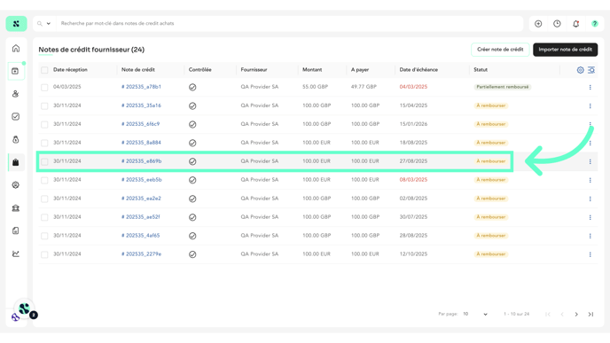The height and width of the screenshot is (343, 610).
Task: Click amount 55.00 GBP in first row
Action: pyautogui.click(x=315, y=87)
